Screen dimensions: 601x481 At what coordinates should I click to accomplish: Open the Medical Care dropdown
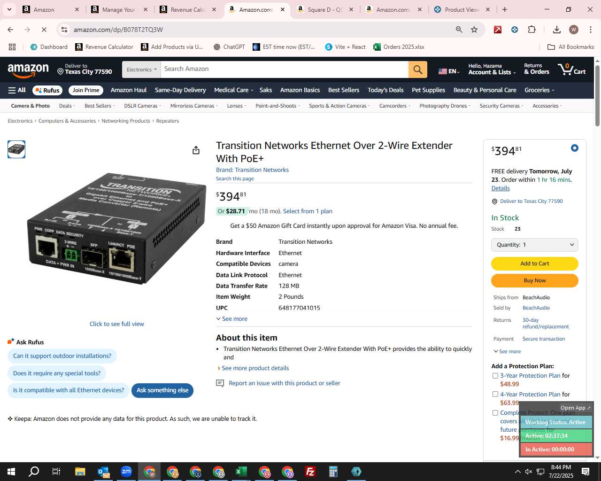233,90
